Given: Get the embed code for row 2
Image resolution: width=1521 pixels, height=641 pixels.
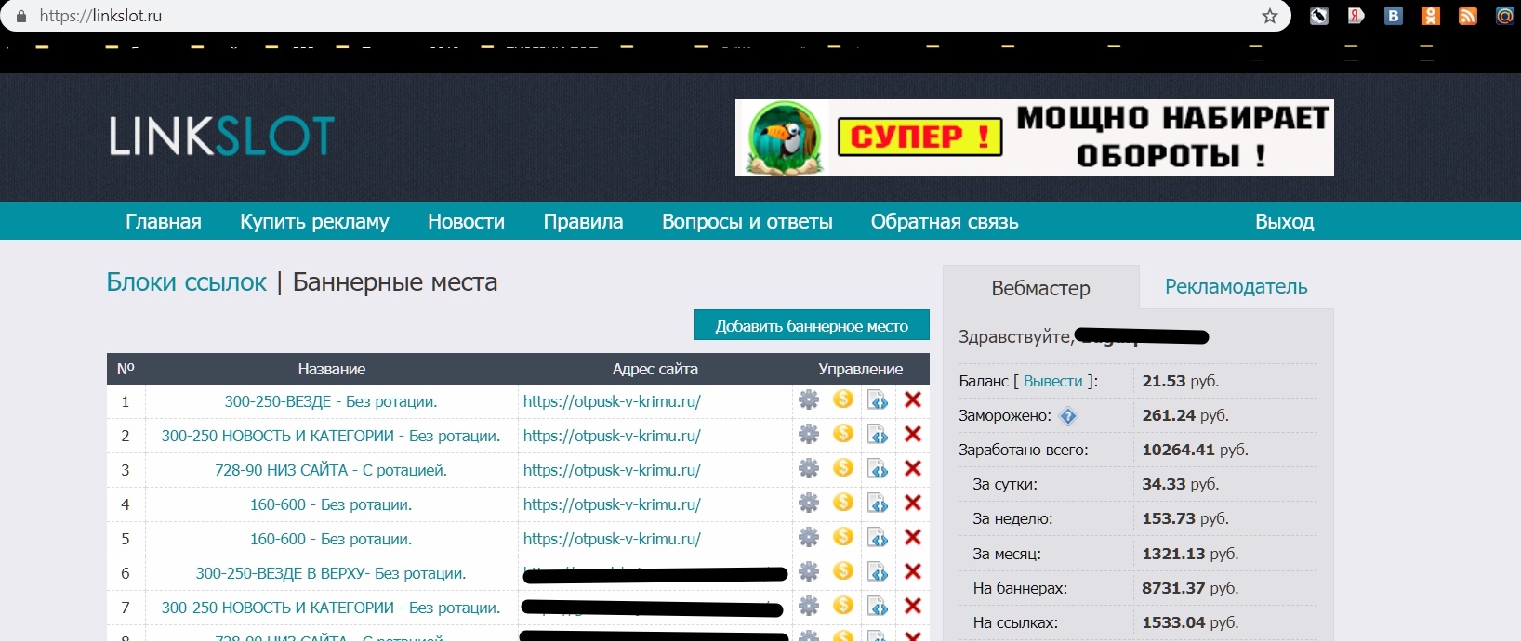Looking at the screenshot, I should click(878, 435).
